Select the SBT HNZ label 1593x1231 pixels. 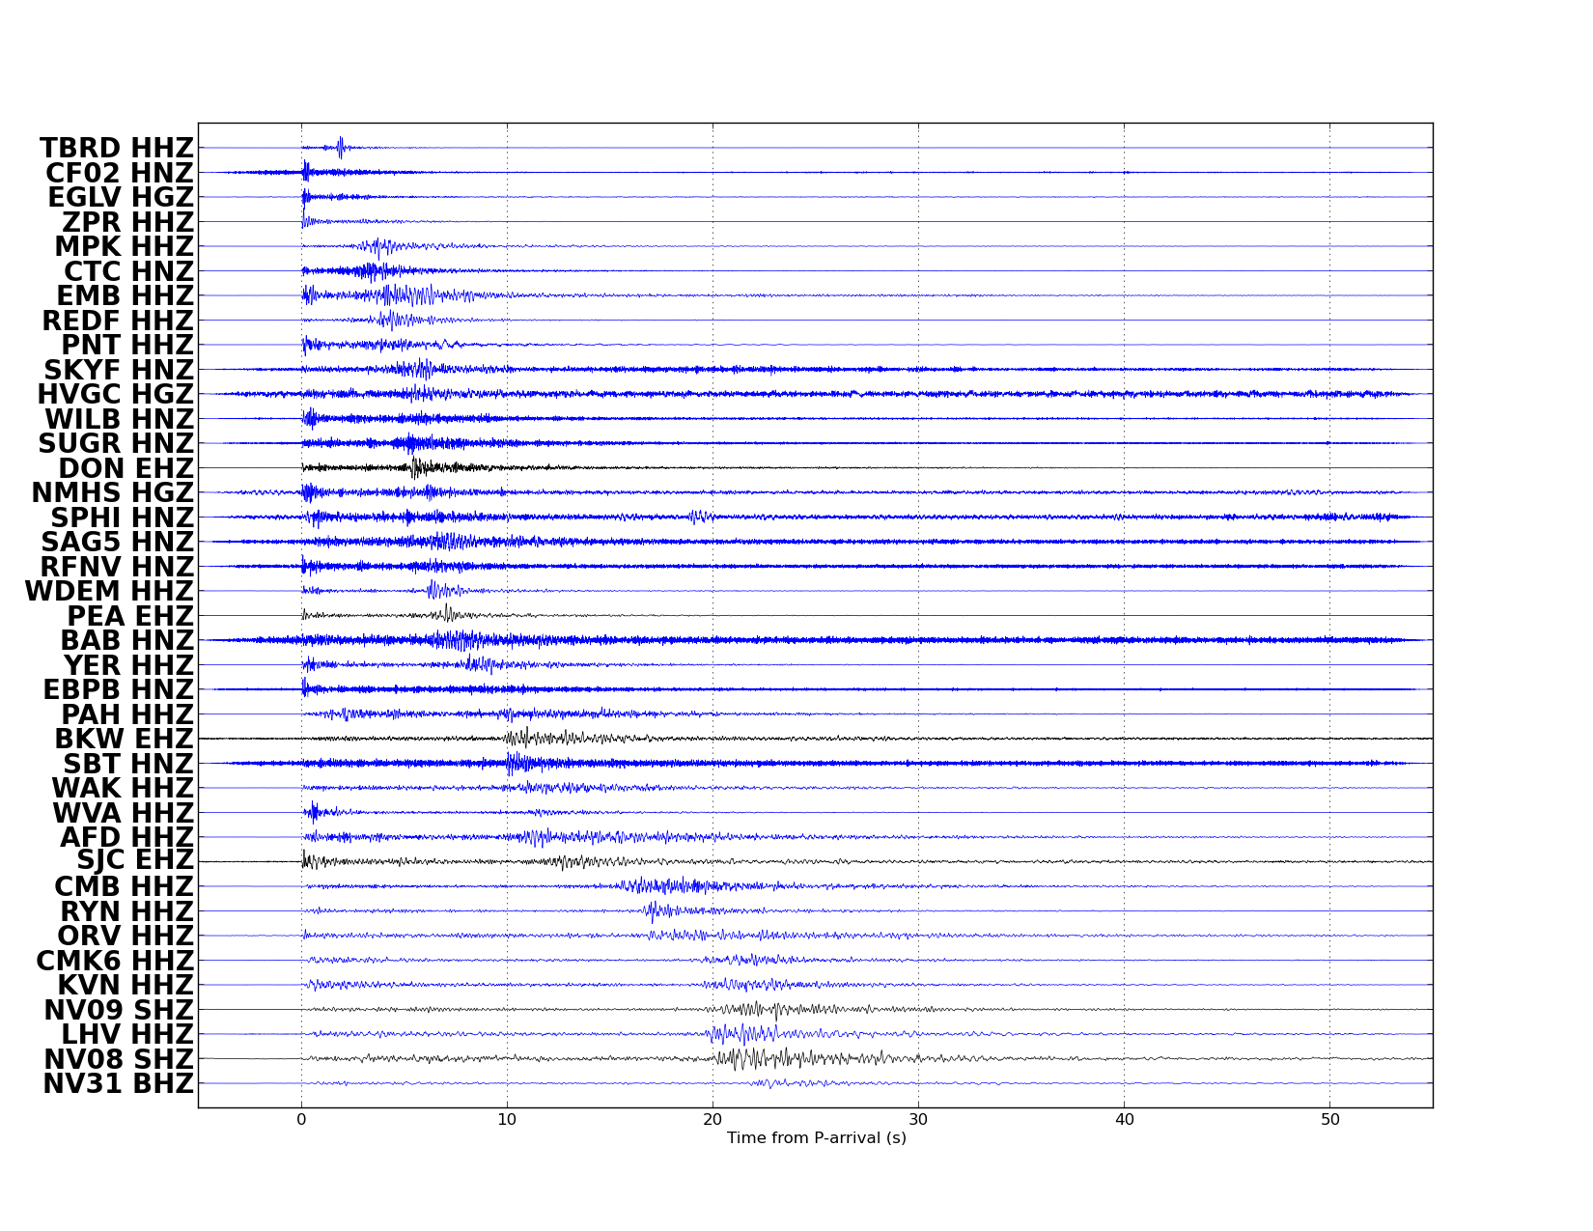pyautogui.click(x=128, y=765)
